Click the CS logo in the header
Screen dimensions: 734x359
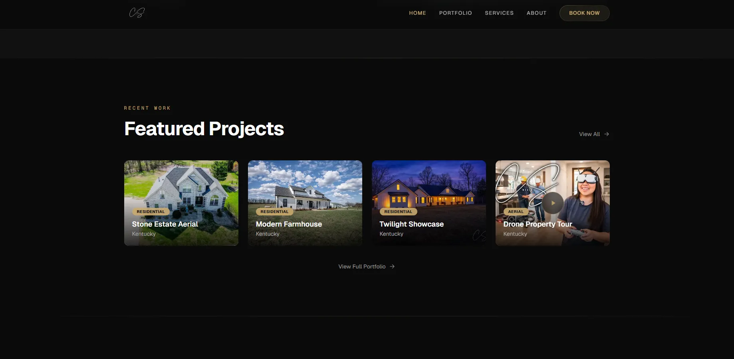[x=136, y=12]
